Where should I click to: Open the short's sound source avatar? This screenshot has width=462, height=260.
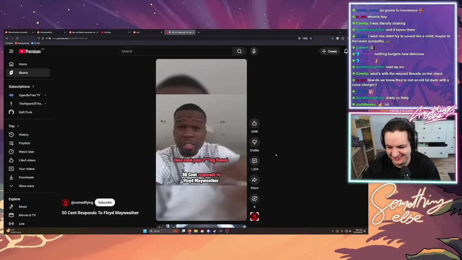point(254,216)
